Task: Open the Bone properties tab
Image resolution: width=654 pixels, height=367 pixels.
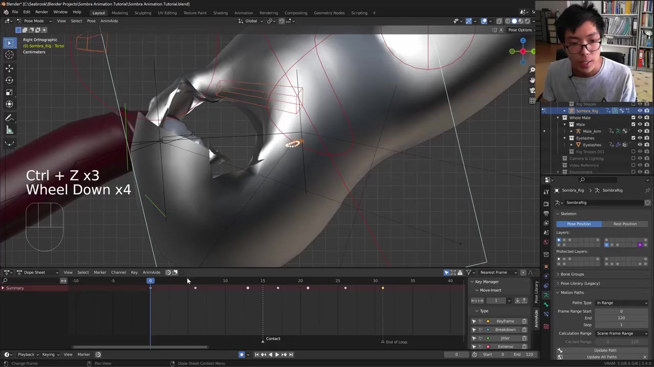Action: (x=546, y=304)
